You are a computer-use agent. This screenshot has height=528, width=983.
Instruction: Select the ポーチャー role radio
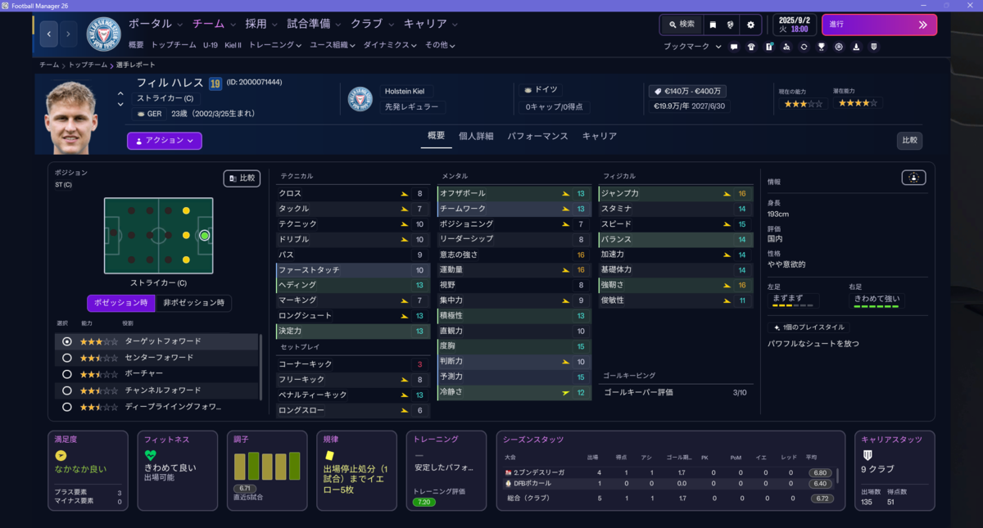67,374
